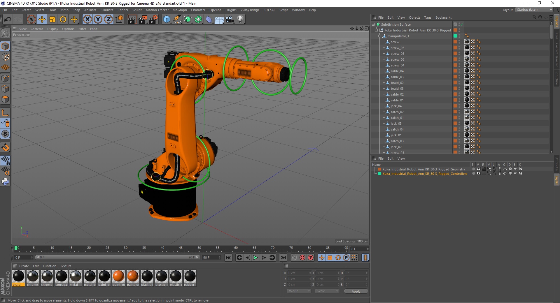
Task: Toggle Y axis lock
Action: point(98,20)
